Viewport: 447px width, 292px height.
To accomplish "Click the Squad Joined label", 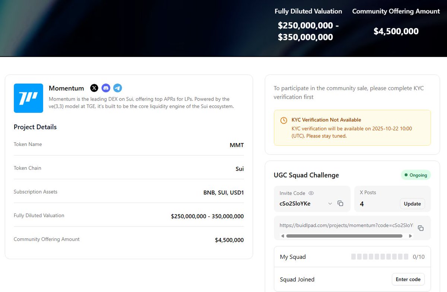I will click(x=297, y=279).
